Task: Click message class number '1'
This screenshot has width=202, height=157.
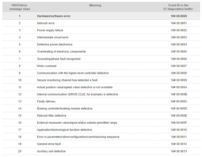Action: click(20, 16)
